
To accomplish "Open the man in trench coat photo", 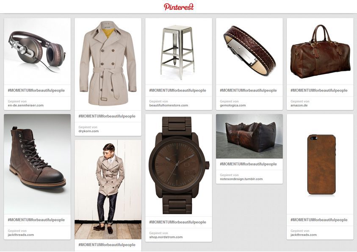I will click(x=108, y=190).
